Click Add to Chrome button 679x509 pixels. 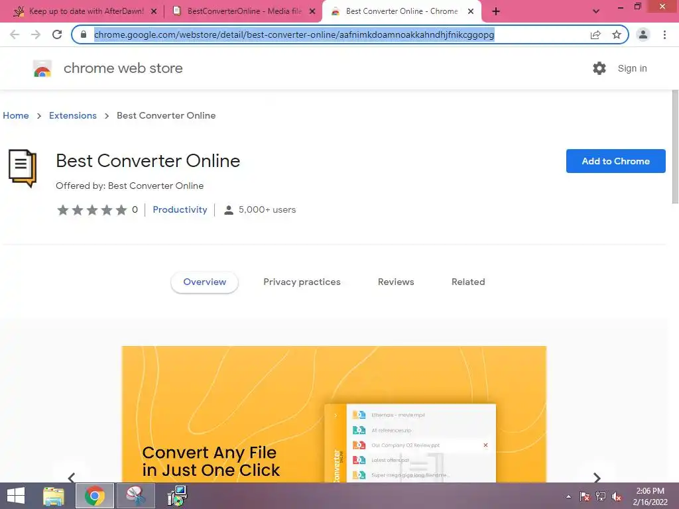point(616,161)
